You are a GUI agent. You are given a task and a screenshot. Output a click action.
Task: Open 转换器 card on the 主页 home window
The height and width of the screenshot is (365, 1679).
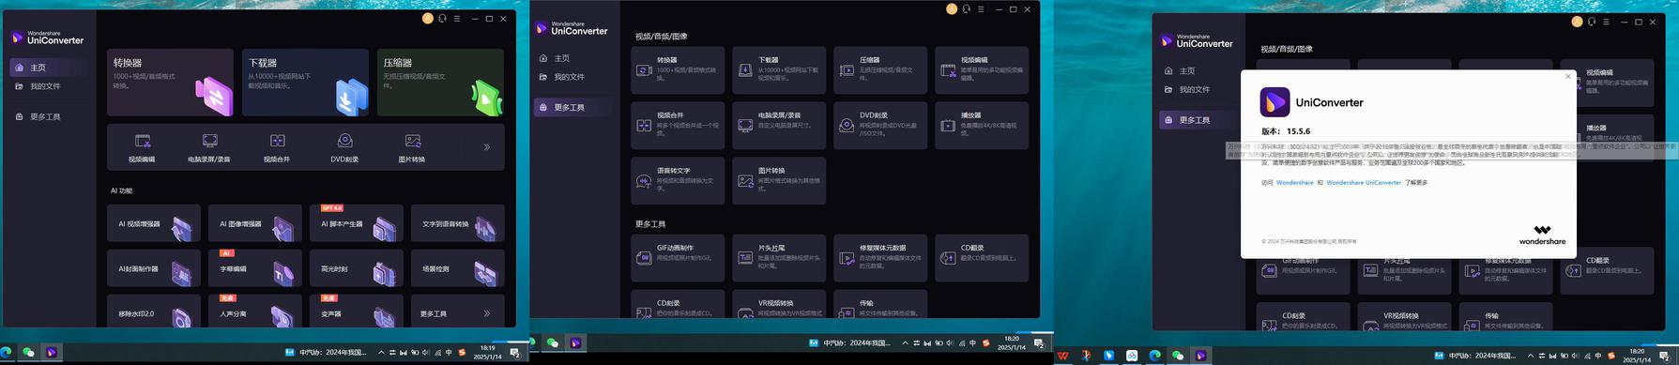coord(170,83)
